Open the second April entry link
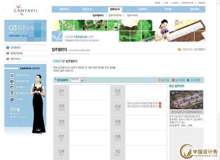Screen dimensions: 220x160 pos(142,106)
